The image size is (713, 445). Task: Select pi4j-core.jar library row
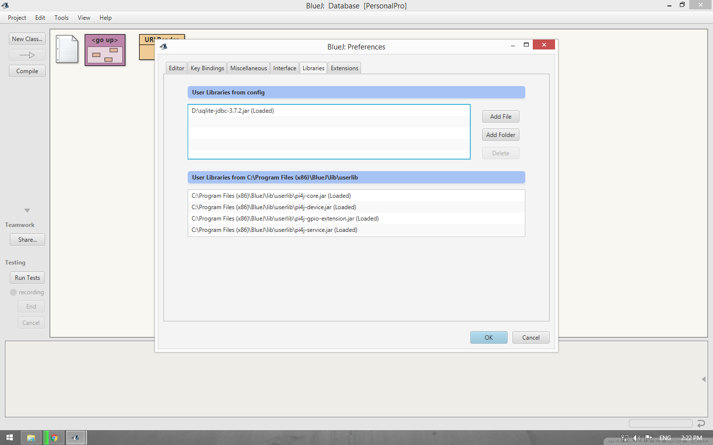356,196
